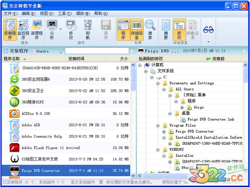Open the 搜索 magnifier panel
This screenshot has height=187, width=250.
coord(150,30)
